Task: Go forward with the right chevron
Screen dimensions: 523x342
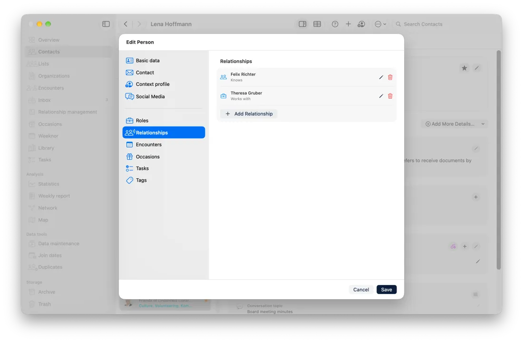Action: coord(139,24)
